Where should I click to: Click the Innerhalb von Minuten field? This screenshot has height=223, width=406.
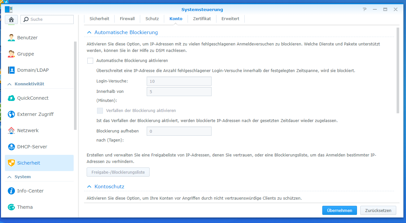(x=179, y=92)
